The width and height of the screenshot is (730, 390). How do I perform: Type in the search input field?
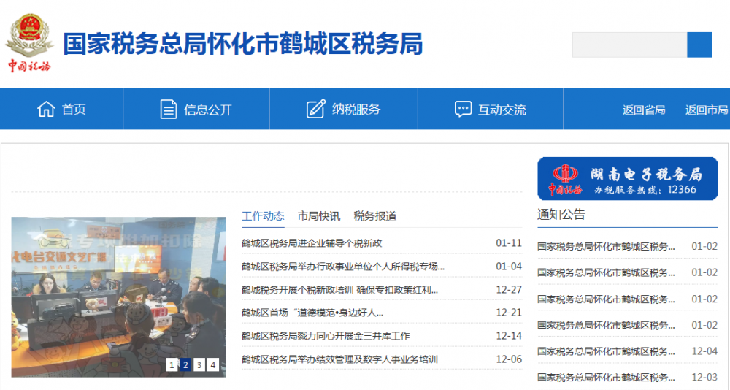pos(629,45)
